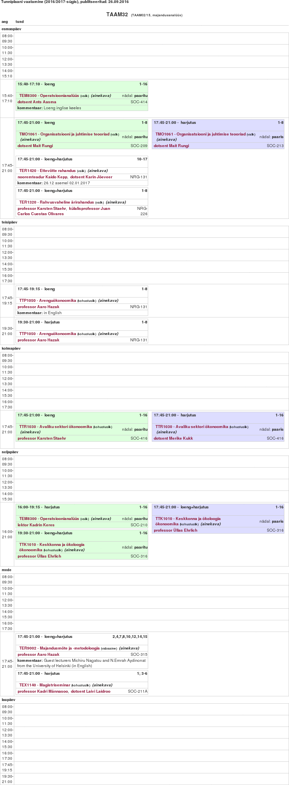Open nooremteadur Kaido Kepp link

click(x=42, y=177)
